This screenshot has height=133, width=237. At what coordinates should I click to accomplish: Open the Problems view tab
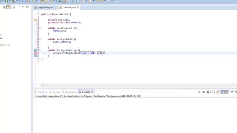coord(41,92)
